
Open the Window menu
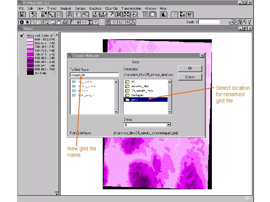pyautogui.click(x=150, y=8)
